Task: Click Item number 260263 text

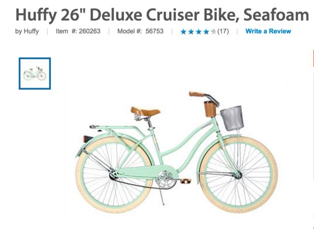Action: pyautogui.click(x=78, y=31)
